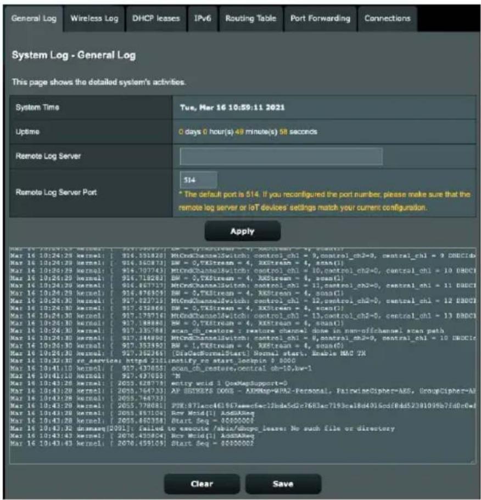Viewport: 481px width, 500px height.
Task: Switch to the Wireless Log tab
Action: click(94, 19)
